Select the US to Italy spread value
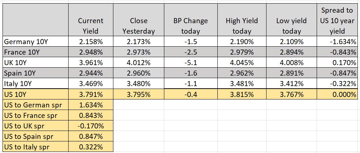This screenshot has width=360, height=153. pyautogui.click(x=91, y=147)
